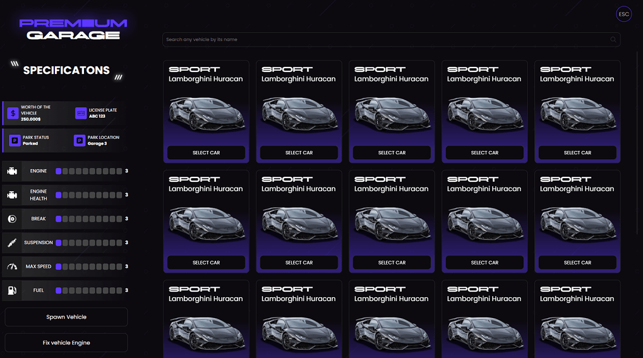Screen dimensions: 643x358
Task: Click the Fuel pump icon
Action: [x=11, y=290]
